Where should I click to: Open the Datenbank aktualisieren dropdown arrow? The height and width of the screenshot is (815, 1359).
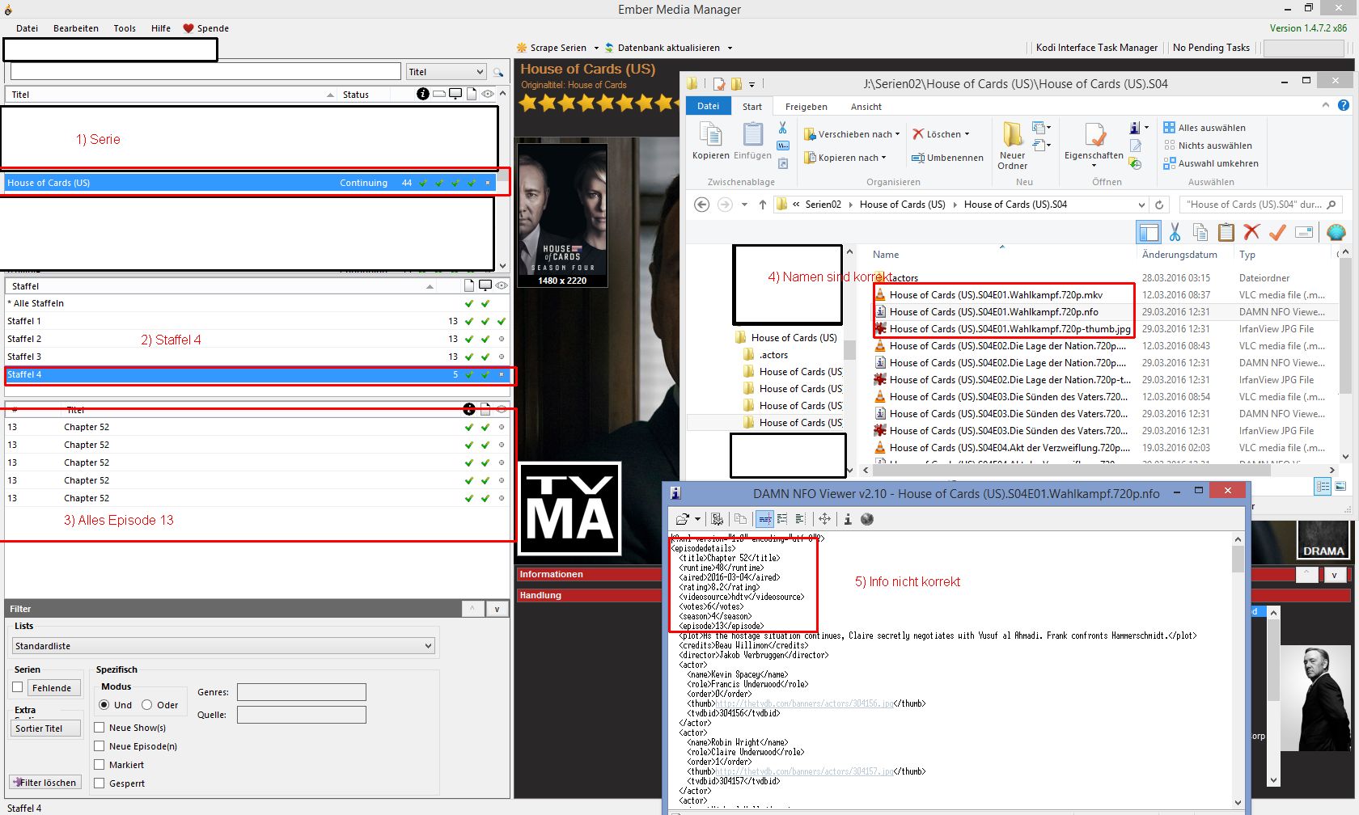click(730, 48)
